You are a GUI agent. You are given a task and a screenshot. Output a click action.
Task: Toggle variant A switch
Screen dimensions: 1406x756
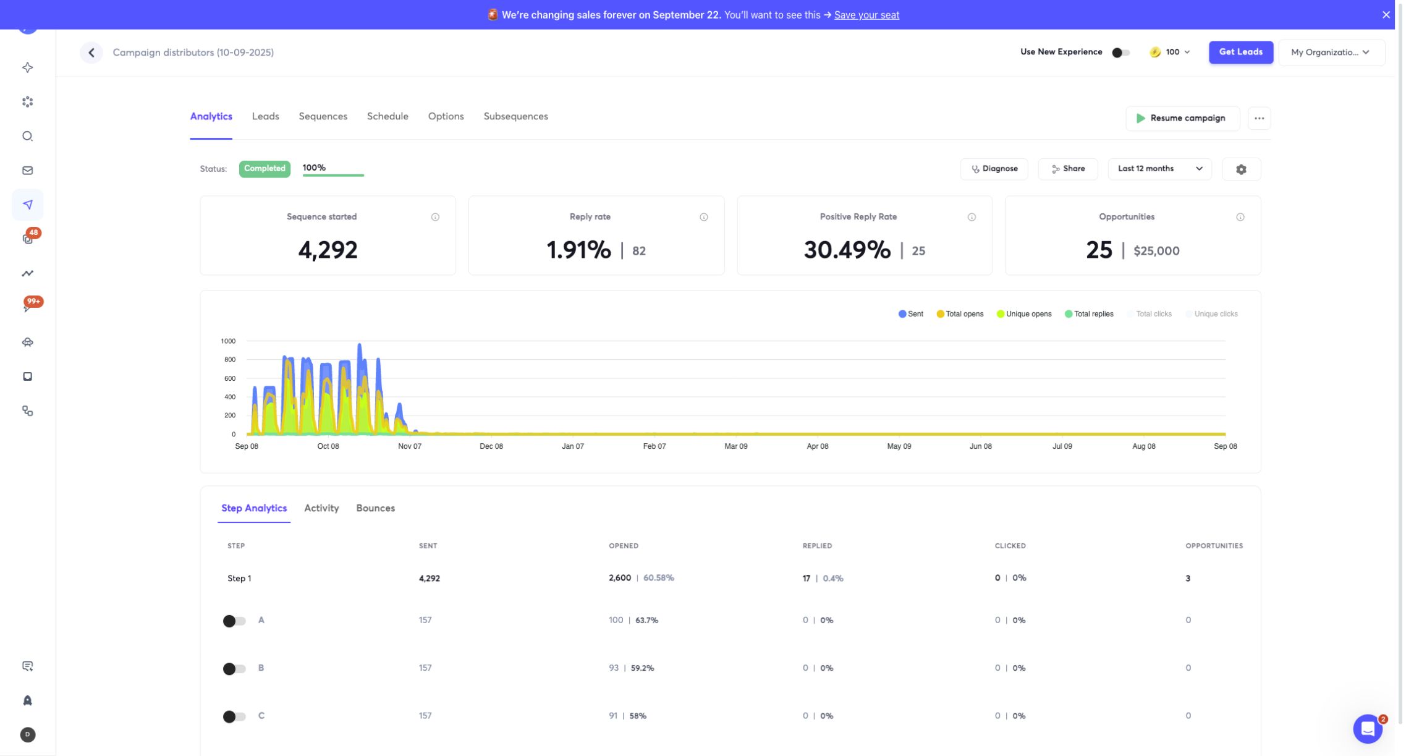[234, 621]
